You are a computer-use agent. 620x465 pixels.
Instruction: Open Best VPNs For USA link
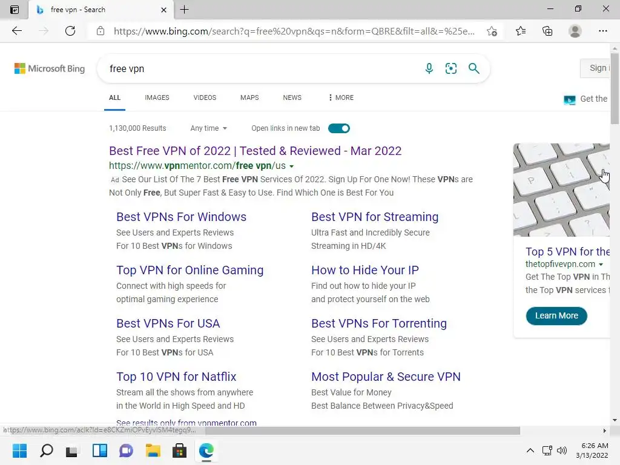click(168, 323)
